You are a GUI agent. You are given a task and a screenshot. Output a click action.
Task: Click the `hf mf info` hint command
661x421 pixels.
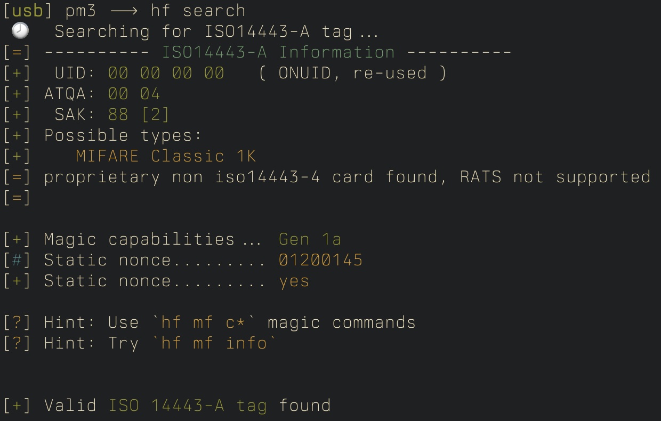coord(214,343)
